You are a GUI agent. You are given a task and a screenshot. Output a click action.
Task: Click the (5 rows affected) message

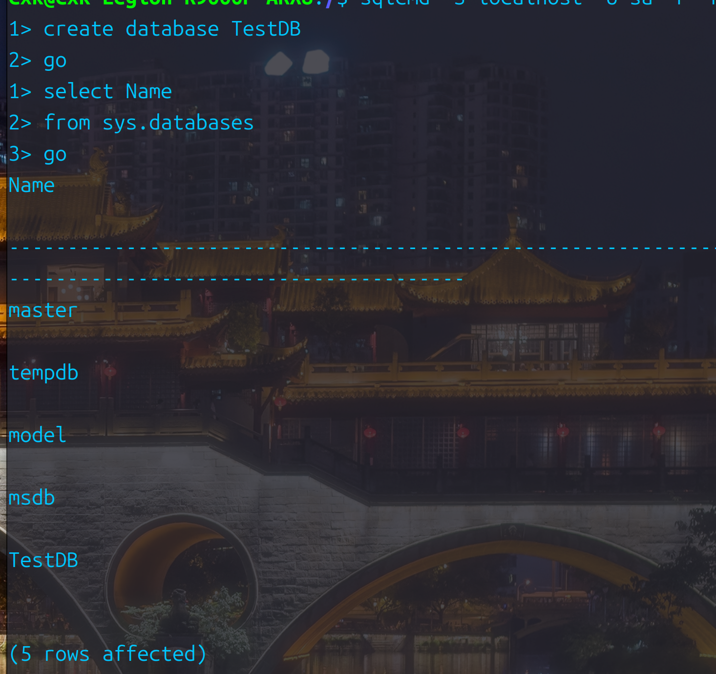107,653
